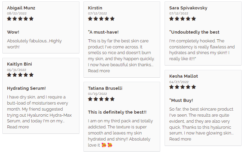Click the second heart-face emoji in Tatiana's review
This screenshot has width=245, height=157.
coord(110,145)
